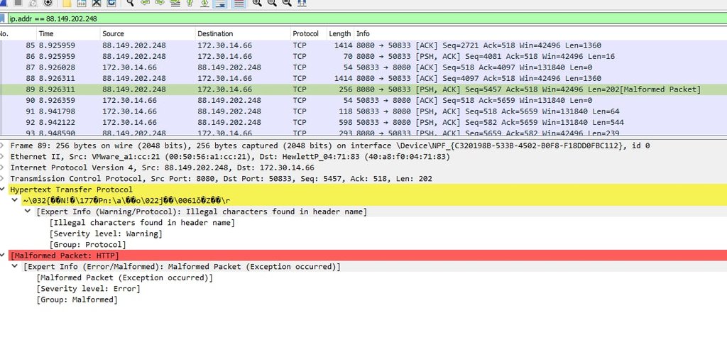Image resolution: width=727 pixels, height=352 pixels.
Task: Click destination 88.149.202.248 in packet 87
Action: point(229,67)
